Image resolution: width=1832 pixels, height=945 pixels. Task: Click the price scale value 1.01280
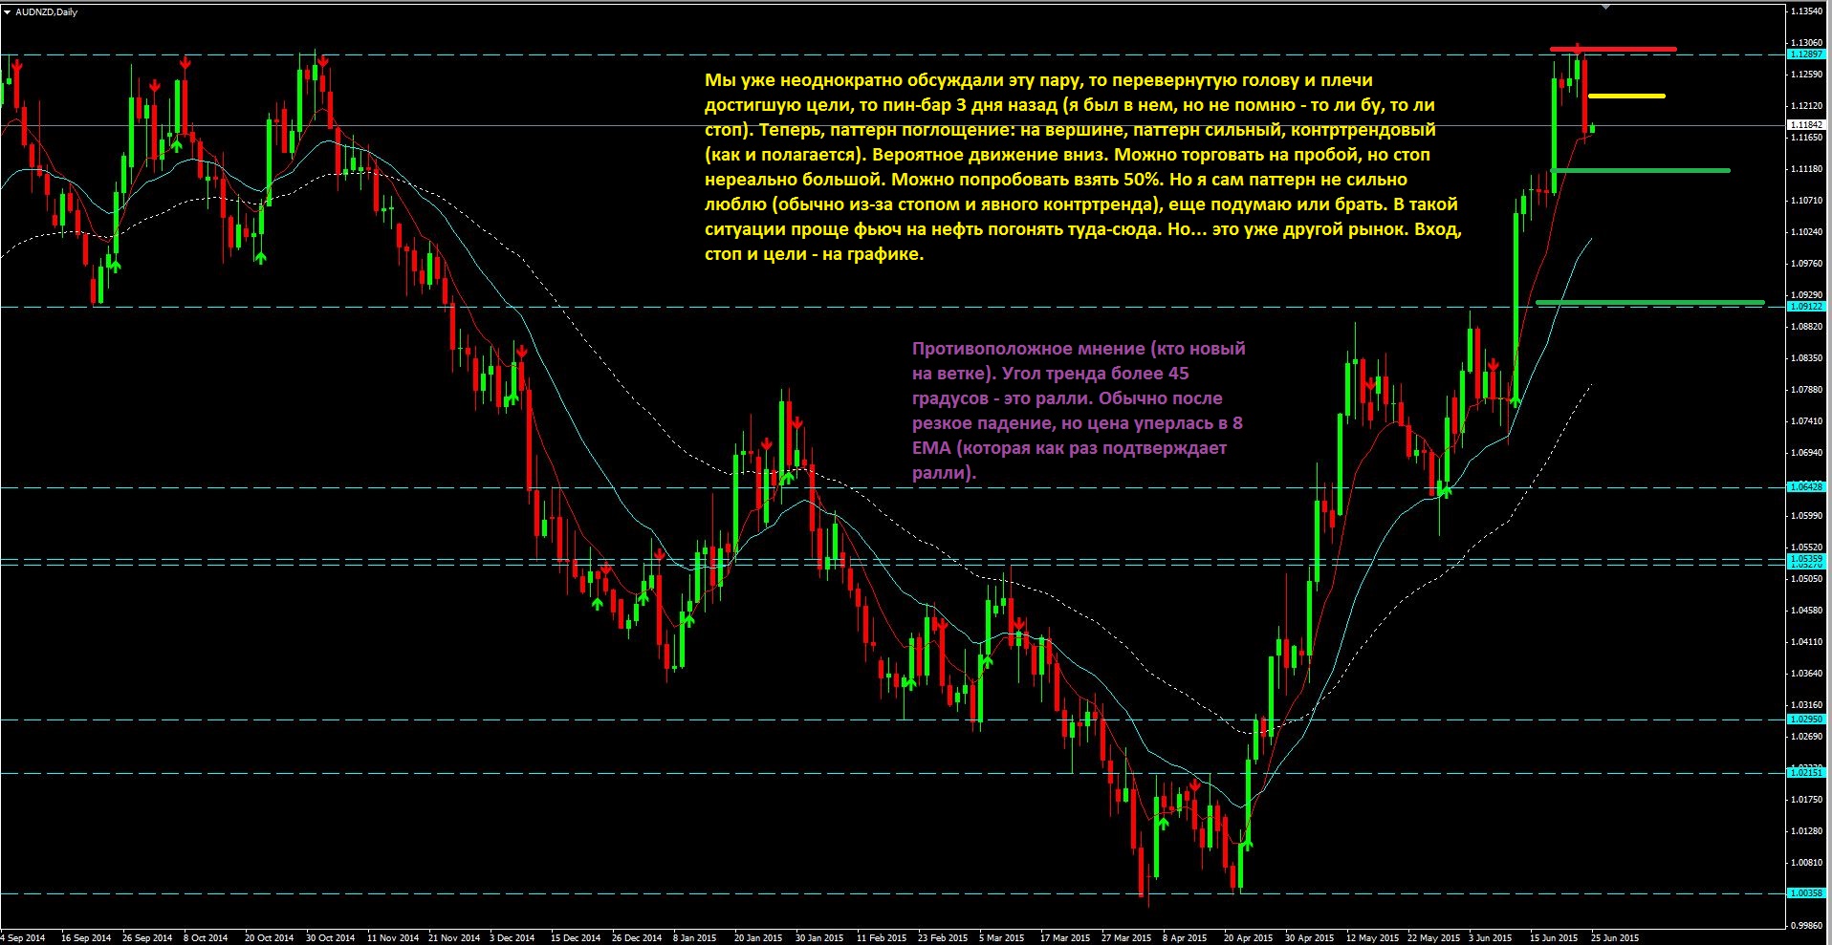coord(1806,831)
